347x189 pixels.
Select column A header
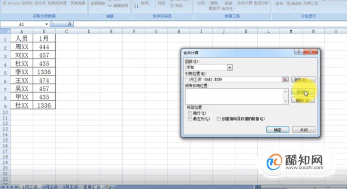point(22,31)
